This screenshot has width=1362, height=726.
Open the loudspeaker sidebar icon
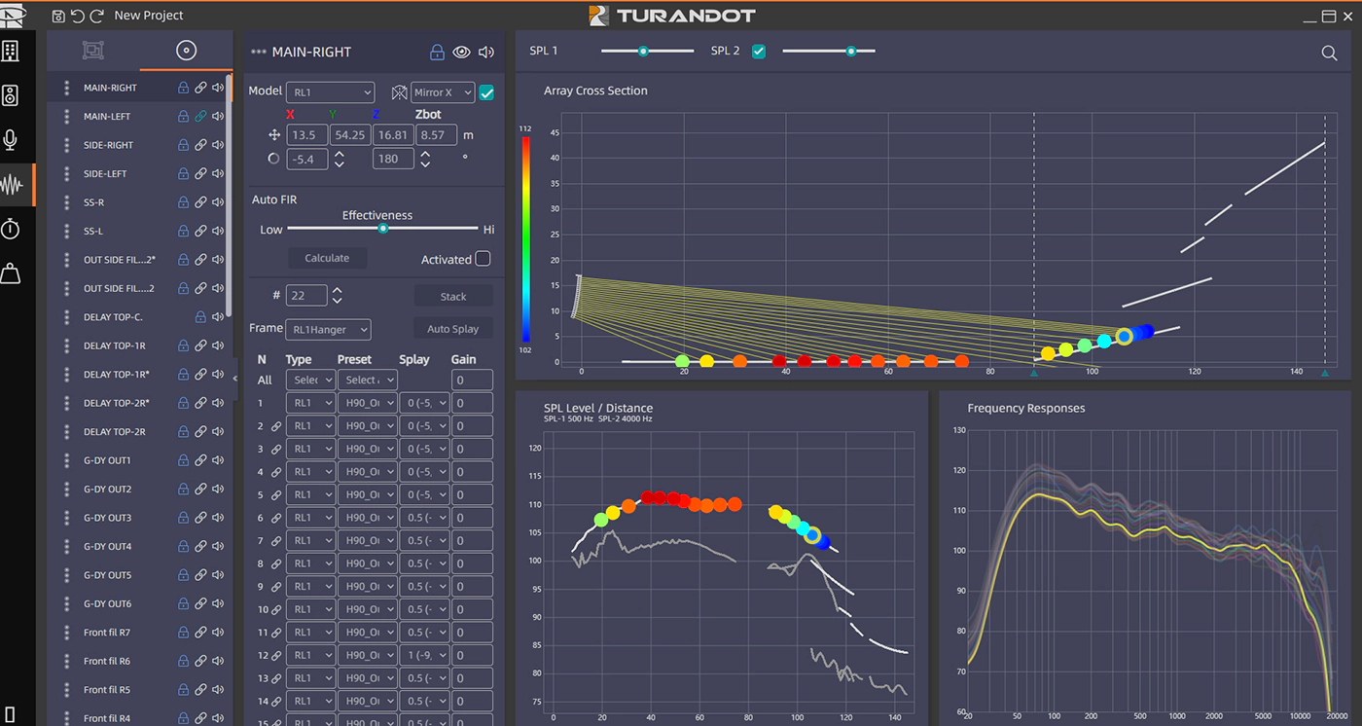click(x=11, y=95)
